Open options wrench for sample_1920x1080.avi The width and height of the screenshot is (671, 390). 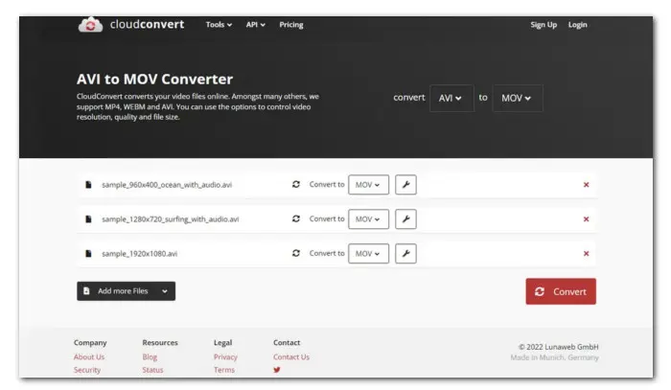pos(405,254)
